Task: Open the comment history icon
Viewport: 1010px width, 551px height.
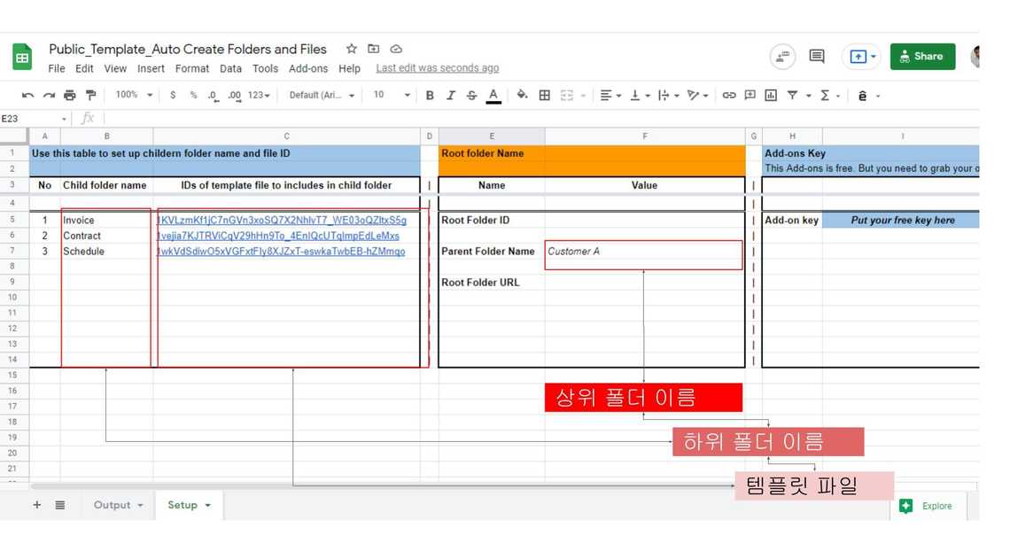Action: 817,57
